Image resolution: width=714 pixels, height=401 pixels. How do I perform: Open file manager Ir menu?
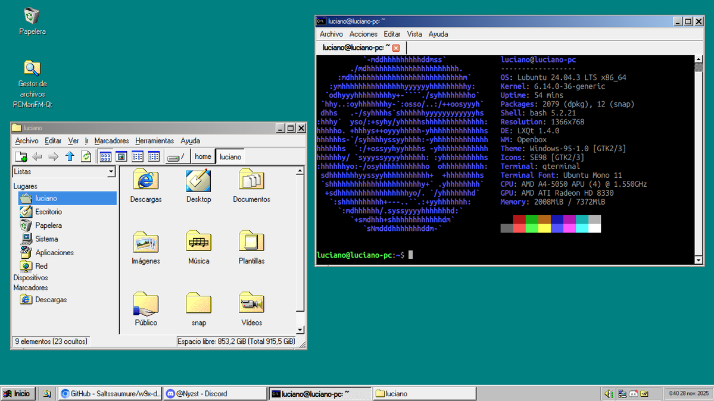click(86, 140)
